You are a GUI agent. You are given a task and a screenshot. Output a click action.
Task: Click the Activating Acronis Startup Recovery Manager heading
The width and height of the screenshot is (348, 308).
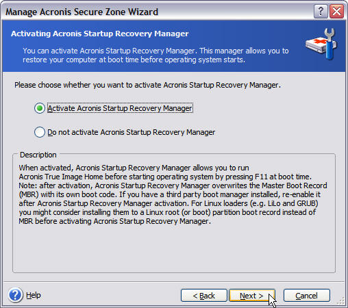(100, 34)
